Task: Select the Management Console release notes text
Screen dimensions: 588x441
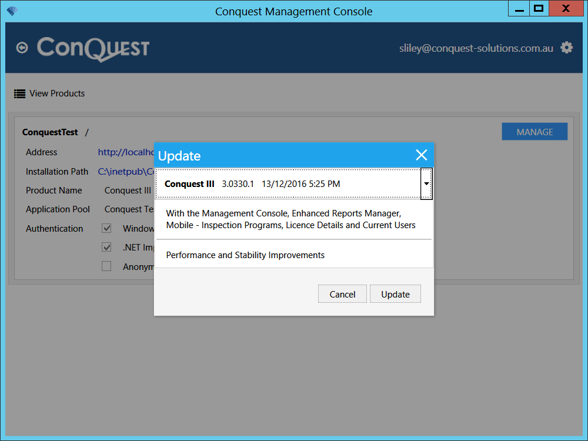Action: [291, 219]
